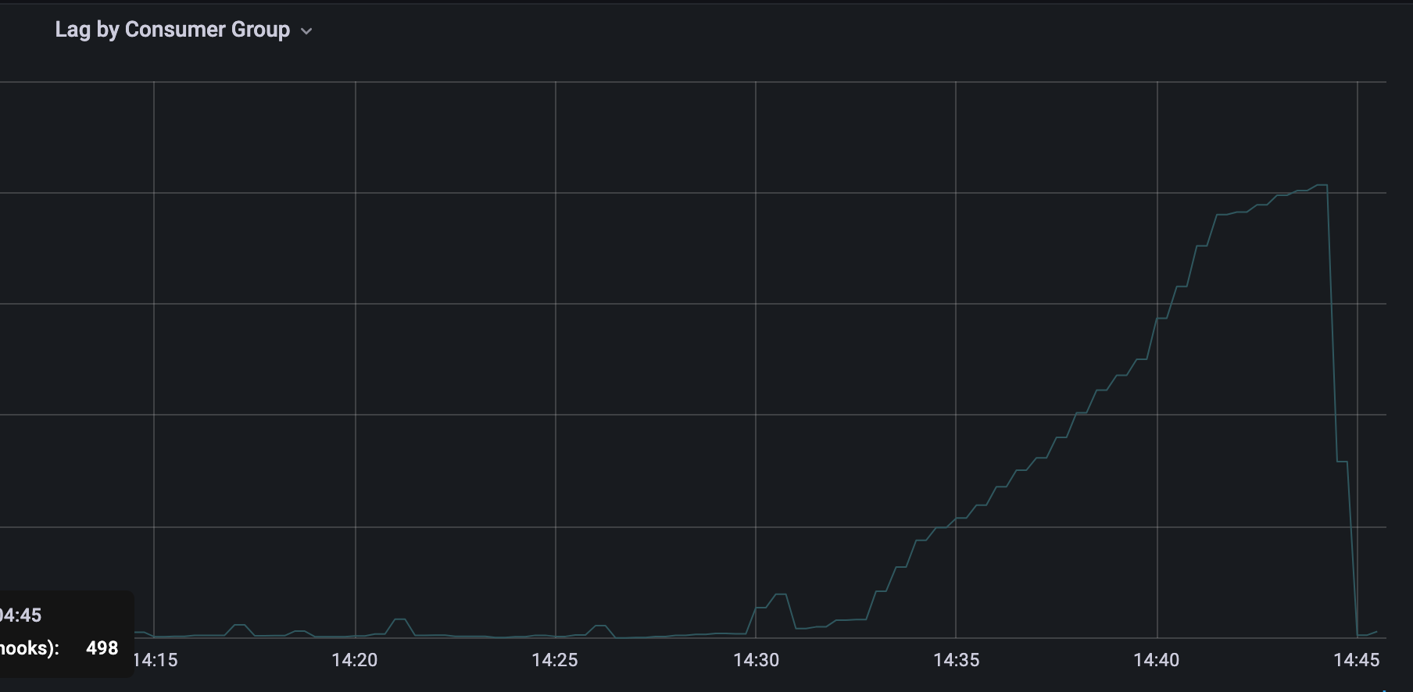Select the 14:35 time axis label
Screen dimensions: 1413x692
tap(956, 660)
